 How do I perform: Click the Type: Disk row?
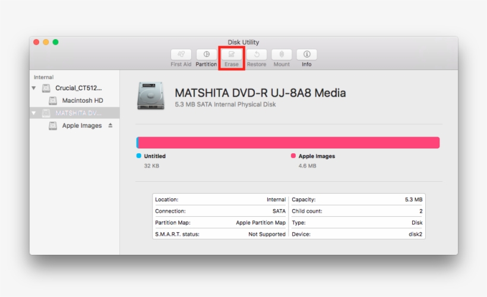tap(357, 222)
